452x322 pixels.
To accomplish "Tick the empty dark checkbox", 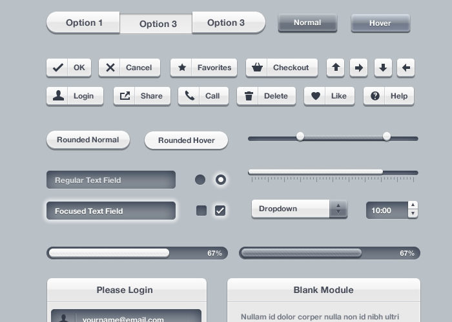I will click(x=201, y=211).
